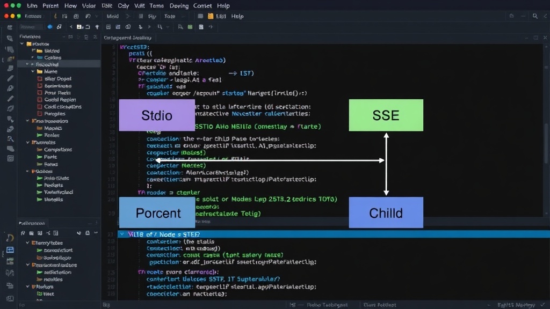The height and width of the screenshot is (309, 550).
Task: Select the highlighted row in the file tree
Action: click(59, 64)
